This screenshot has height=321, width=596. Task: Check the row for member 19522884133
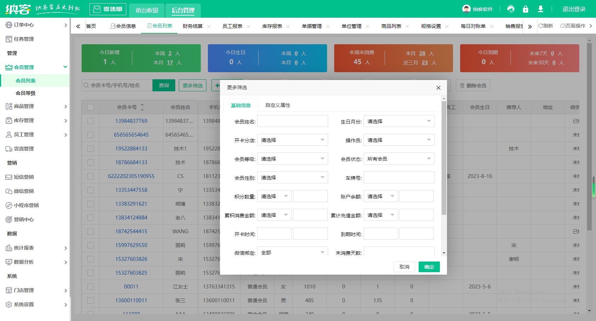click(90, 149)
